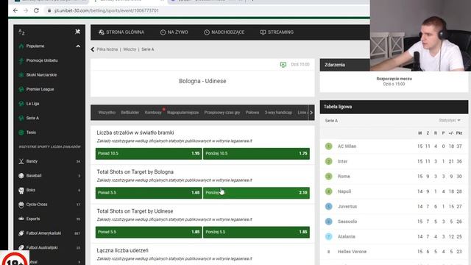The image size is (471, 265).
Task: Collapse the Popularne section chevron
Action: click(78, 46)
